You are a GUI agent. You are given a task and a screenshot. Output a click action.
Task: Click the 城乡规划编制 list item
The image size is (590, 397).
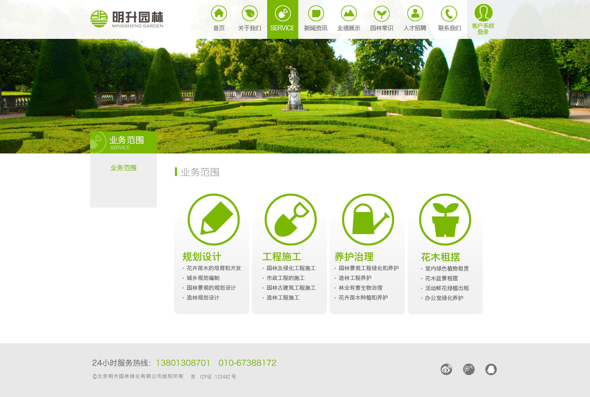click(x=203, y=278)
